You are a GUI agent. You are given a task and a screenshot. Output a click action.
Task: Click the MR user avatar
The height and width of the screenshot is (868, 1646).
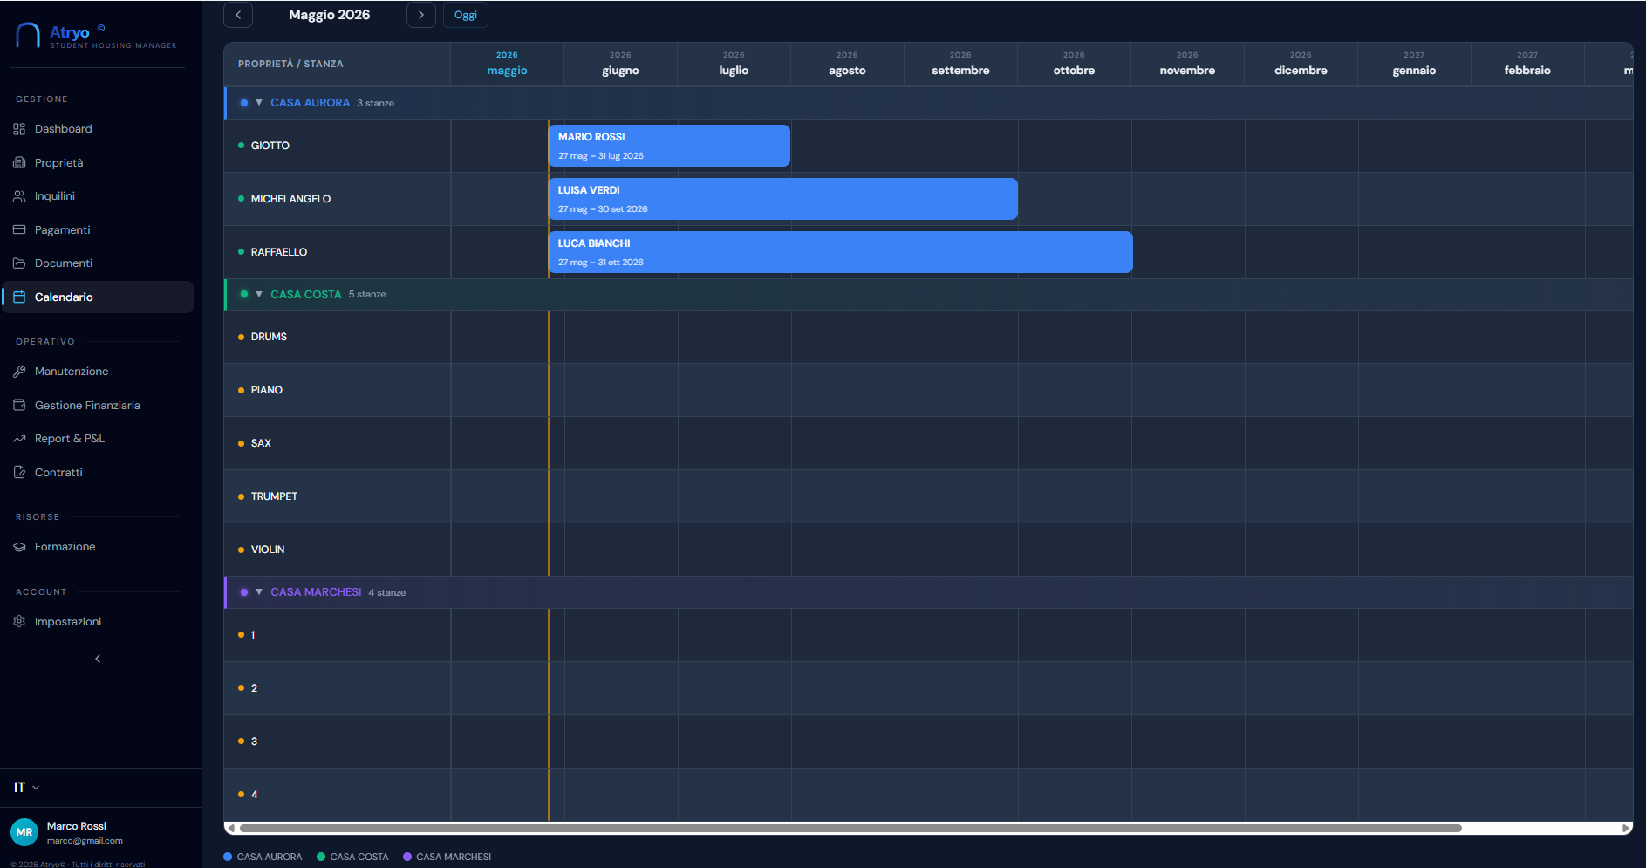pos(24,832)
